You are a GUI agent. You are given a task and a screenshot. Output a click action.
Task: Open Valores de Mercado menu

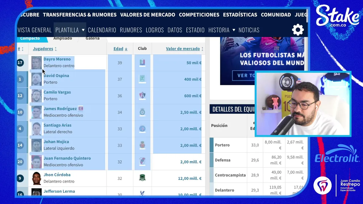click(147, 15)
